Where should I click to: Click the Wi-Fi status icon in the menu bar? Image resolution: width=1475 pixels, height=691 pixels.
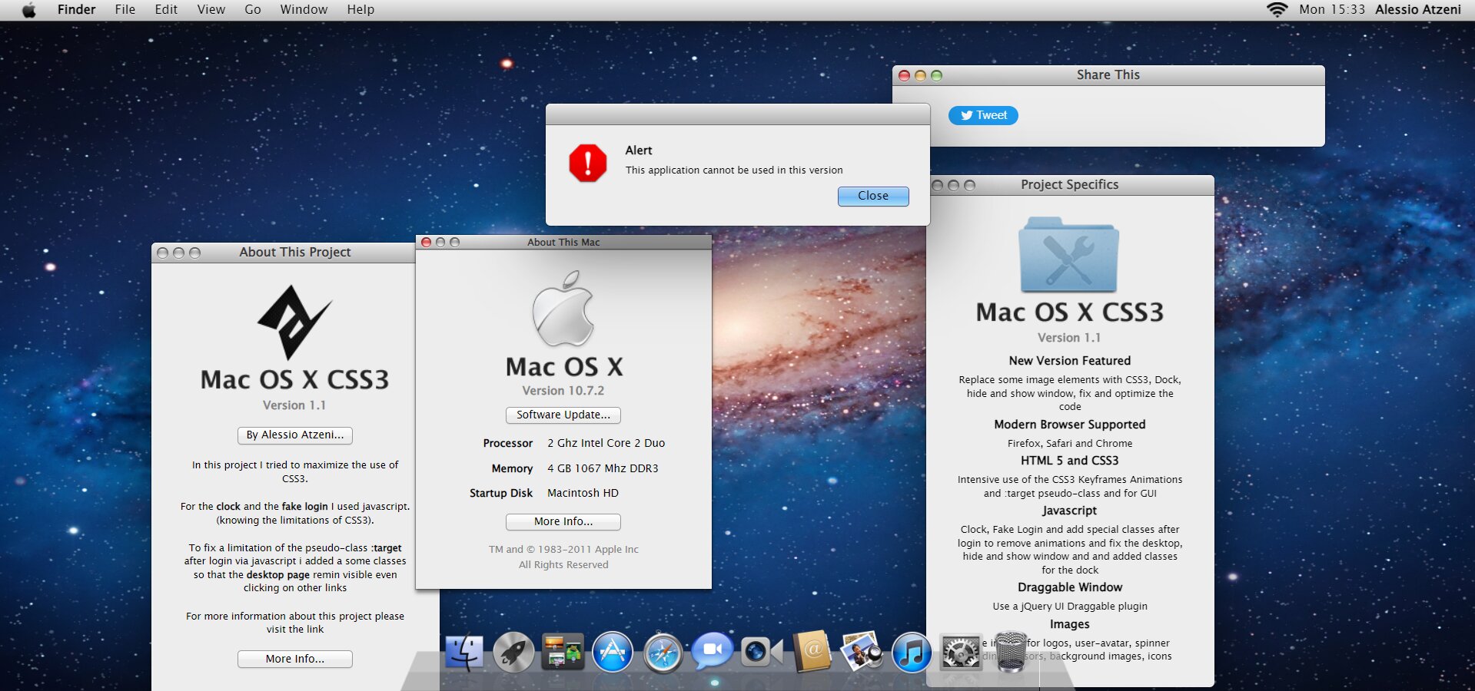pos(1277,10)
